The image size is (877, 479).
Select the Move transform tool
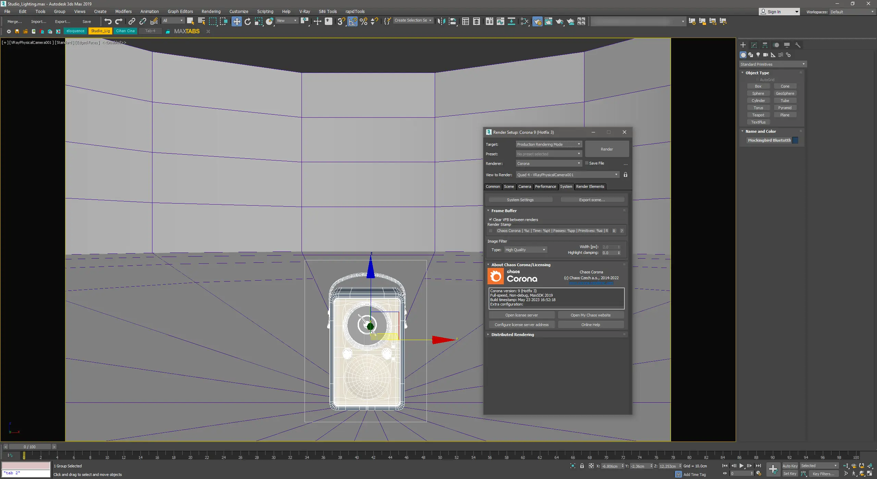click(x=236, y=21)
